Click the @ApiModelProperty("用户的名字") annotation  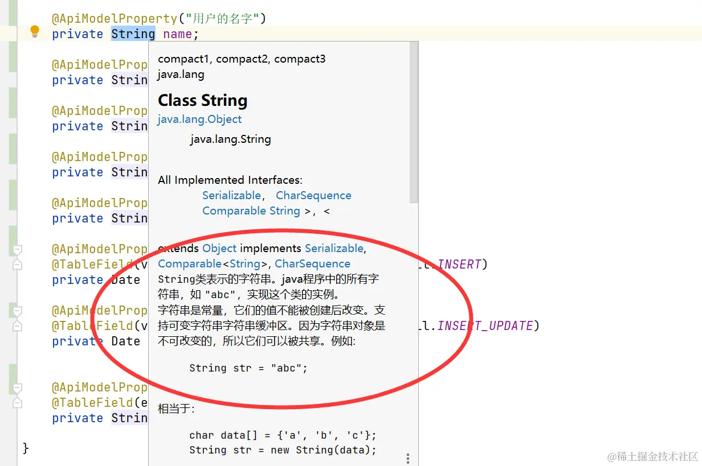pos(159,18)
